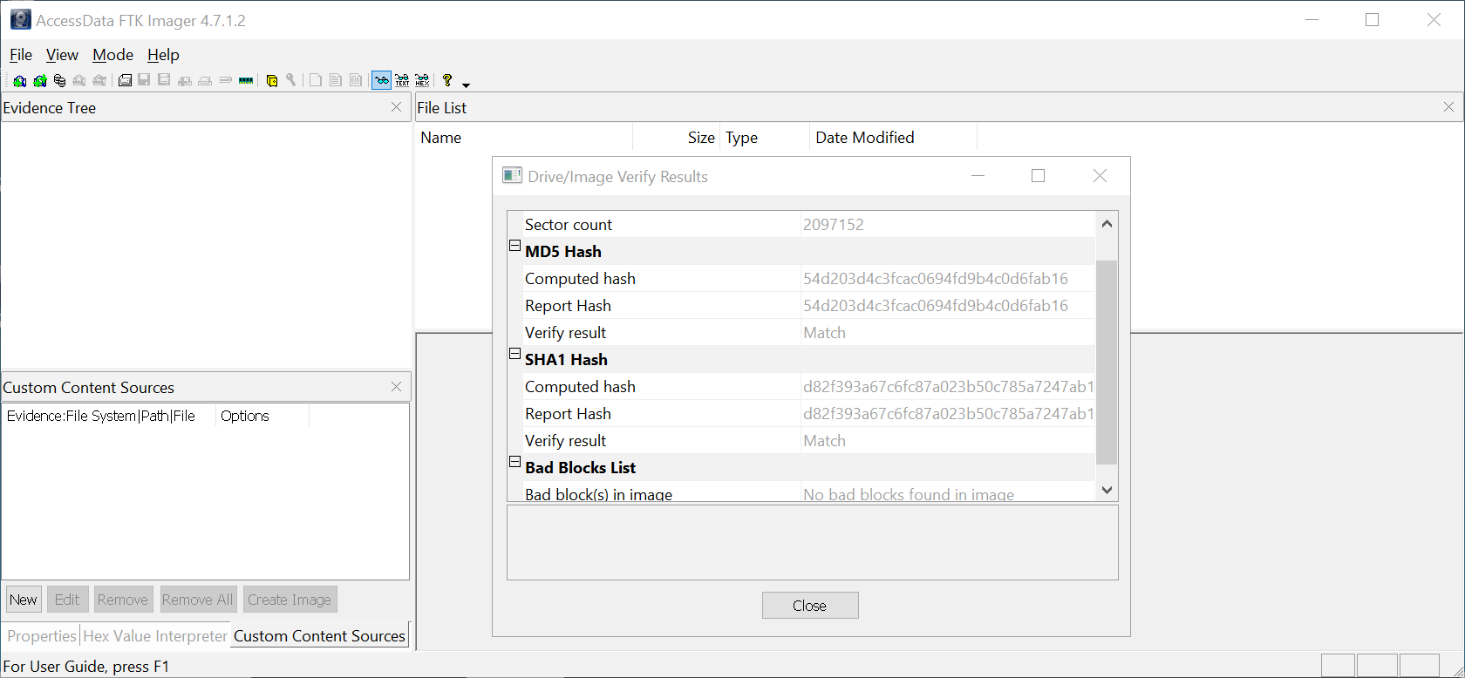The width and height of the screenshot is (1465, 678).
Task: Switch to the Properties tab
Action: (42, 636)
